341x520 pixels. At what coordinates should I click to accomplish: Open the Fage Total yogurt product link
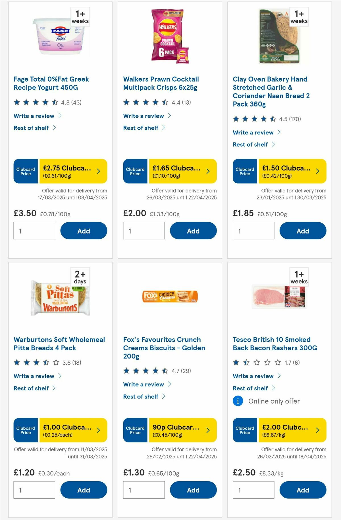tap(51, 83)
